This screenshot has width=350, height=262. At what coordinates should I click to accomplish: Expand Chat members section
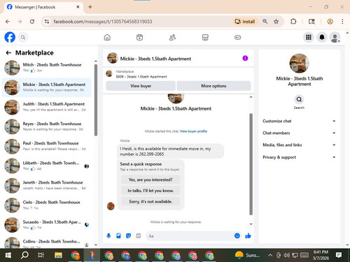pyautogui.click(x=299, y=133)
